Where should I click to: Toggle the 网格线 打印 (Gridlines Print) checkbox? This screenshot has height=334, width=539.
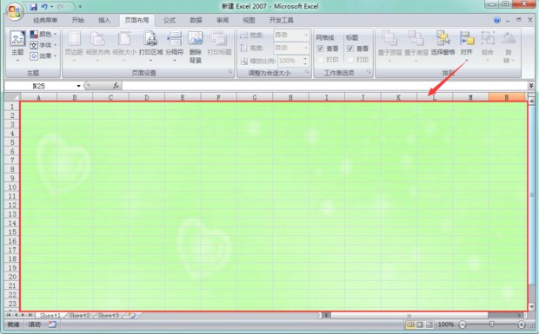321,60
